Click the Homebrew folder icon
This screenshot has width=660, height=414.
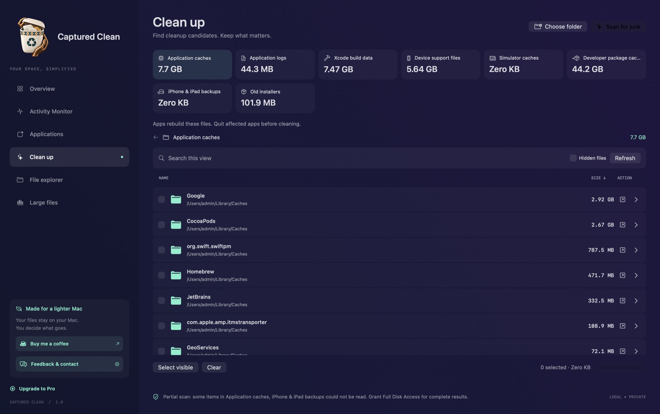176,275
